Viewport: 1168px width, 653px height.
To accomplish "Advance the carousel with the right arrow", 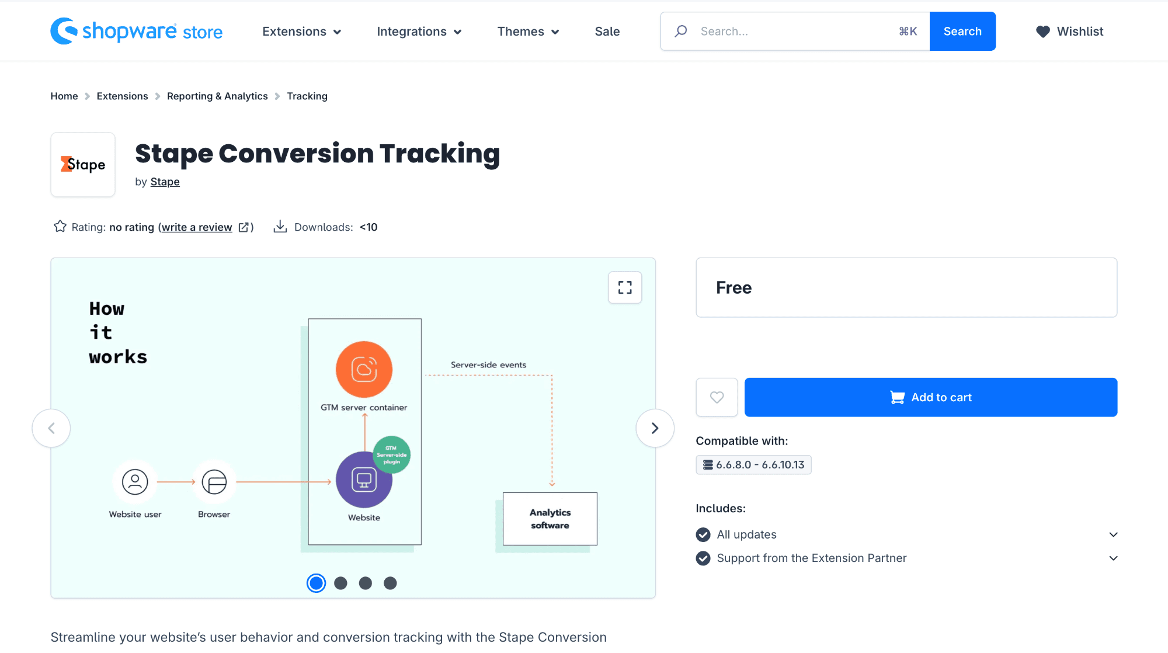I will (x=655, y=428).
